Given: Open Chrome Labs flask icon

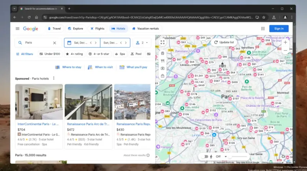Looking at the screenshot, I should (274, 17).
